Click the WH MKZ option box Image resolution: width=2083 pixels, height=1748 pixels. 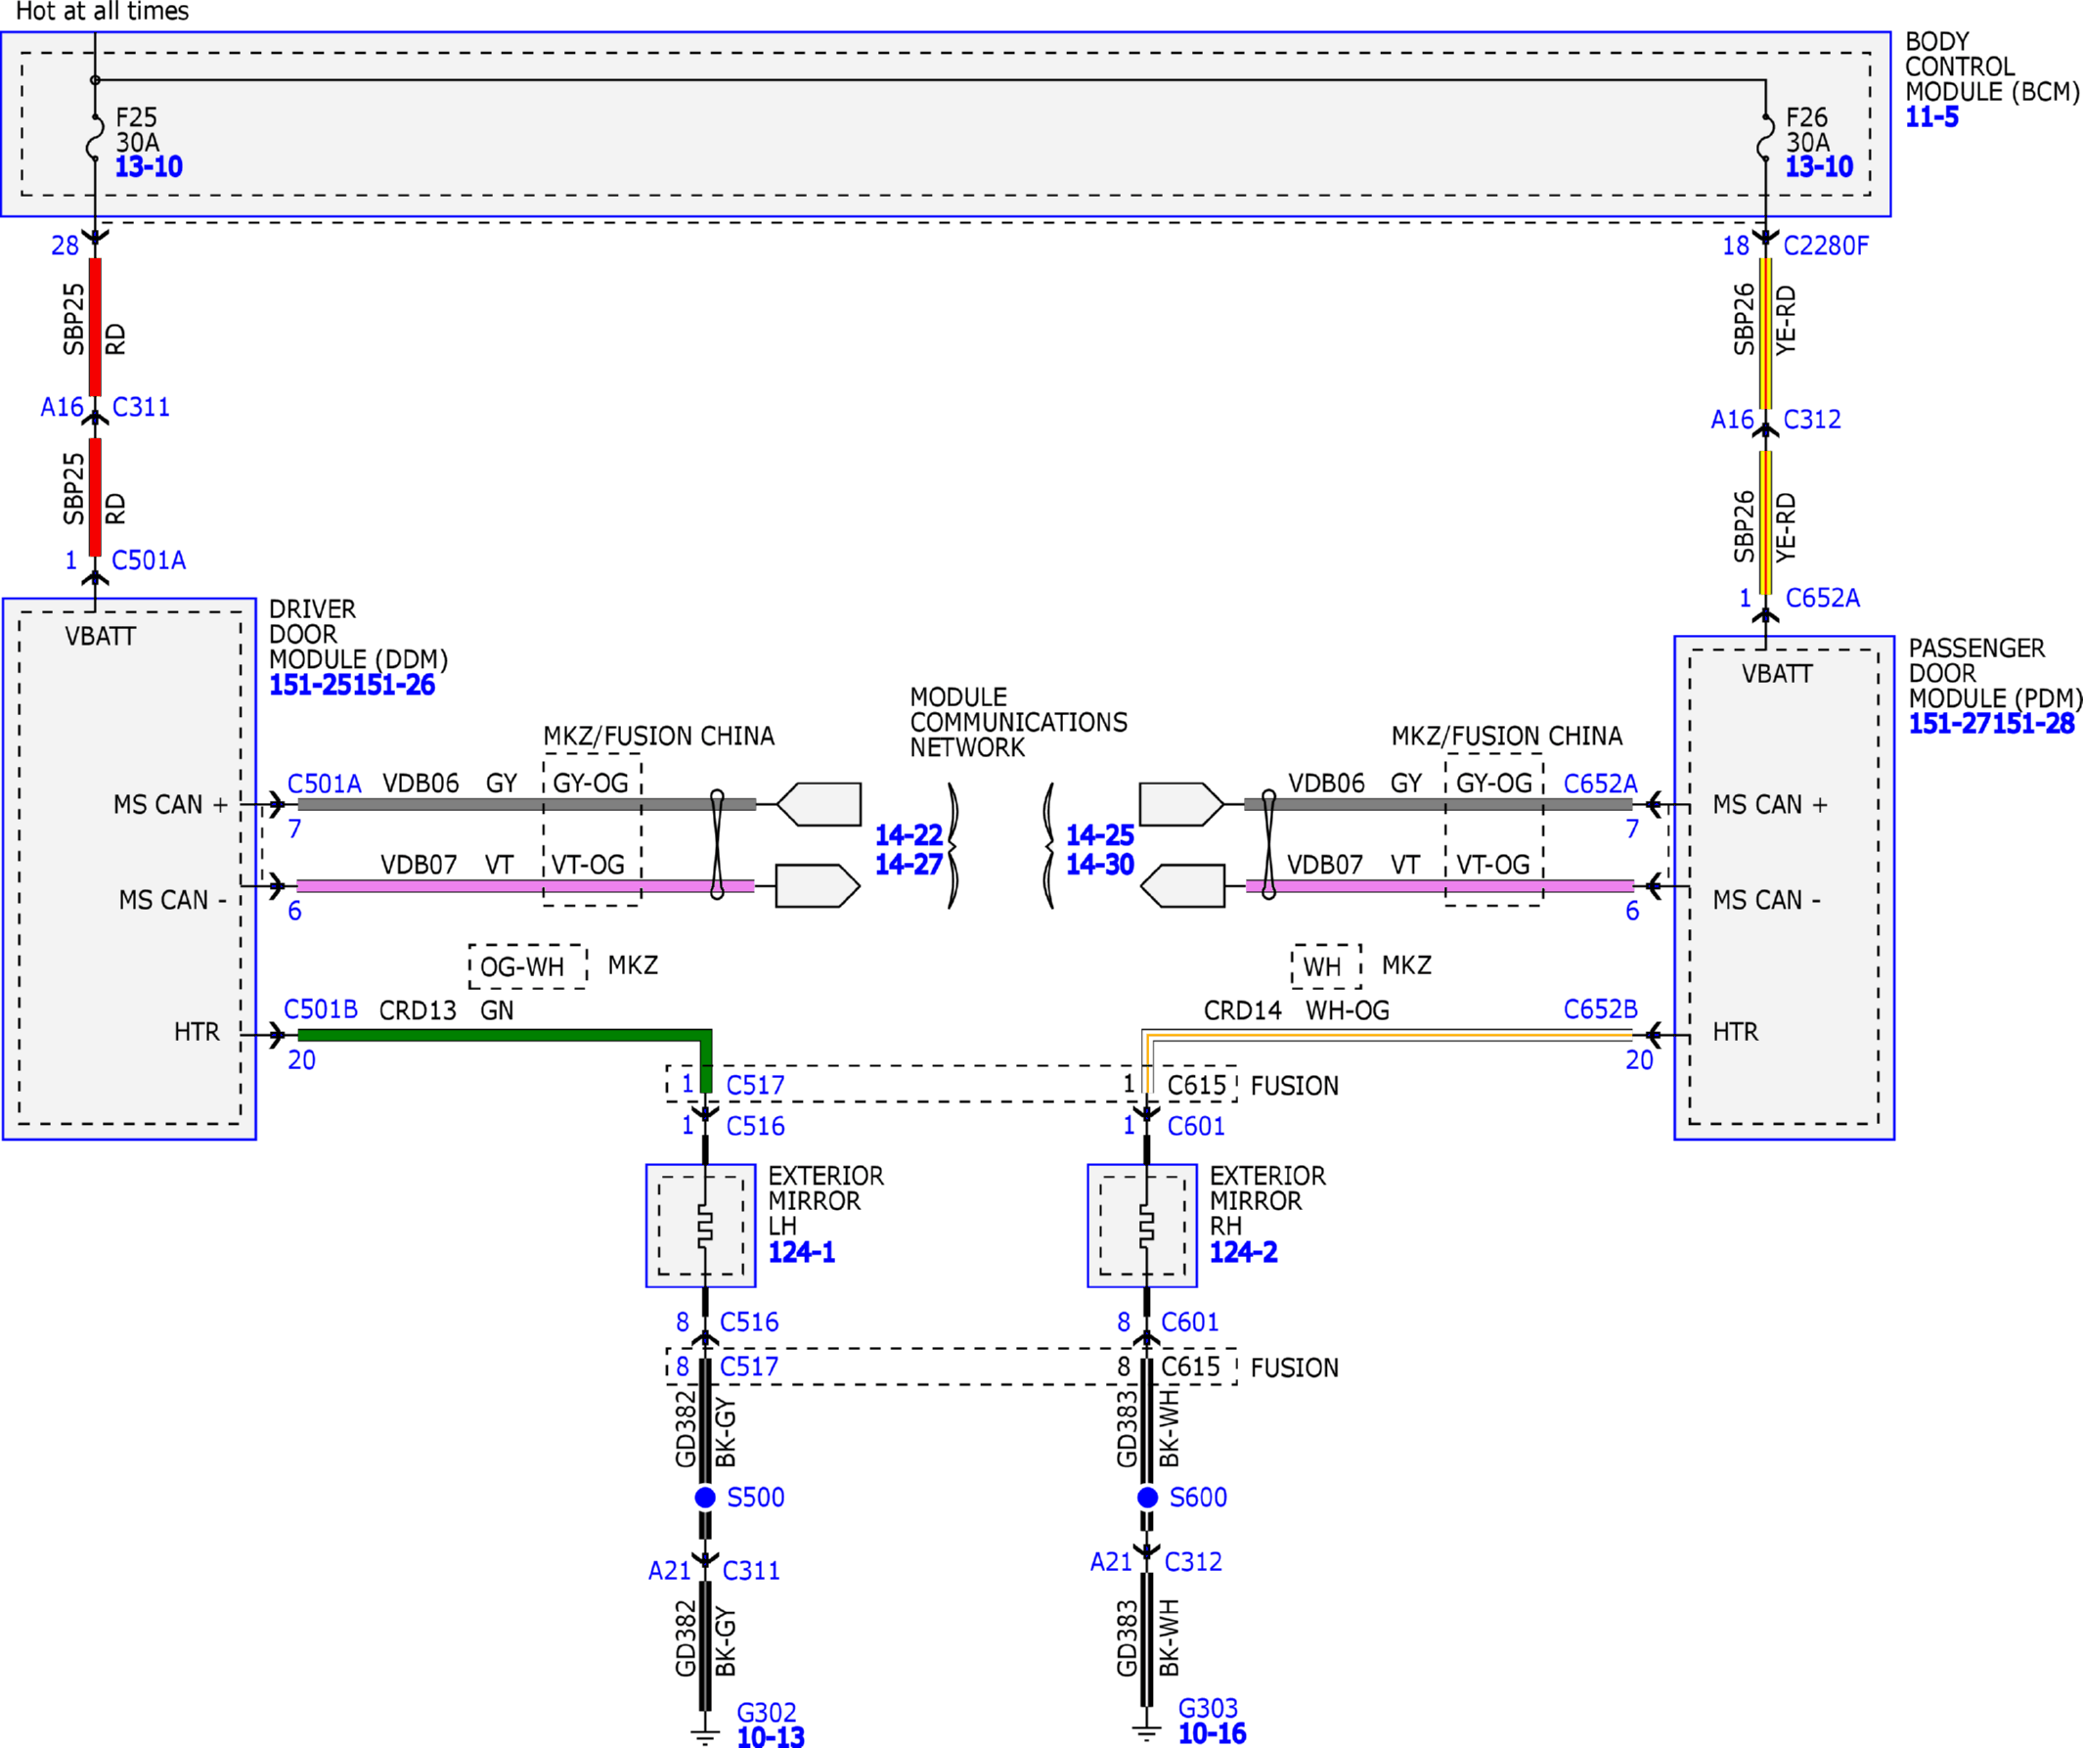[1326, 966]
